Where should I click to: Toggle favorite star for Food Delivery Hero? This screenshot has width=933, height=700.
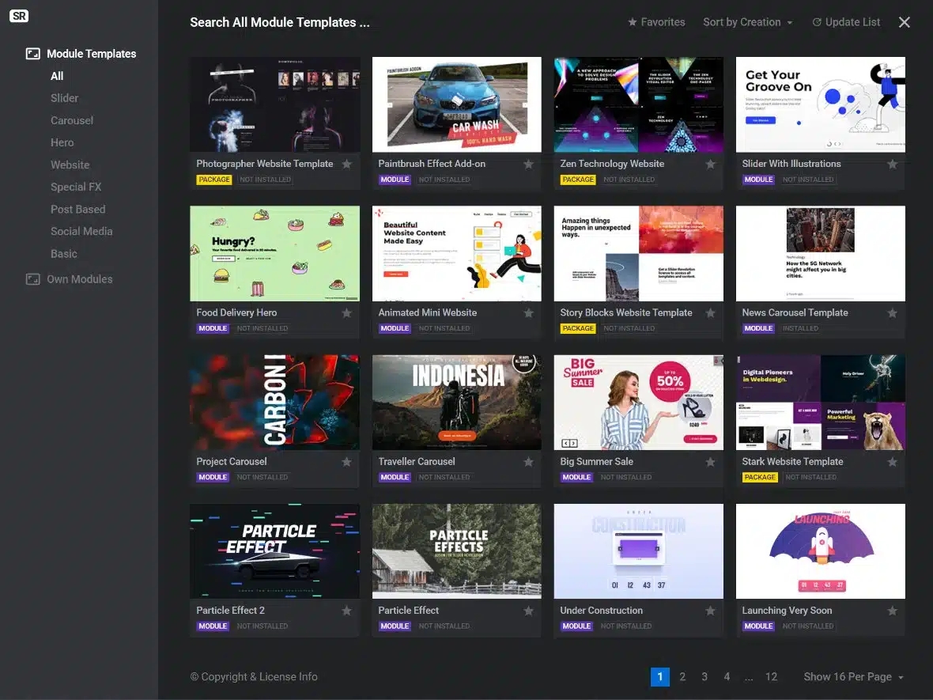[x=346, y=313]
